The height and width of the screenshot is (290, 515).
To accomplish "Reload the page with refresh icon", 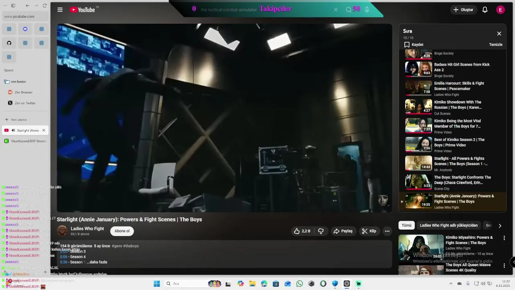I will (x=45, y=6).
